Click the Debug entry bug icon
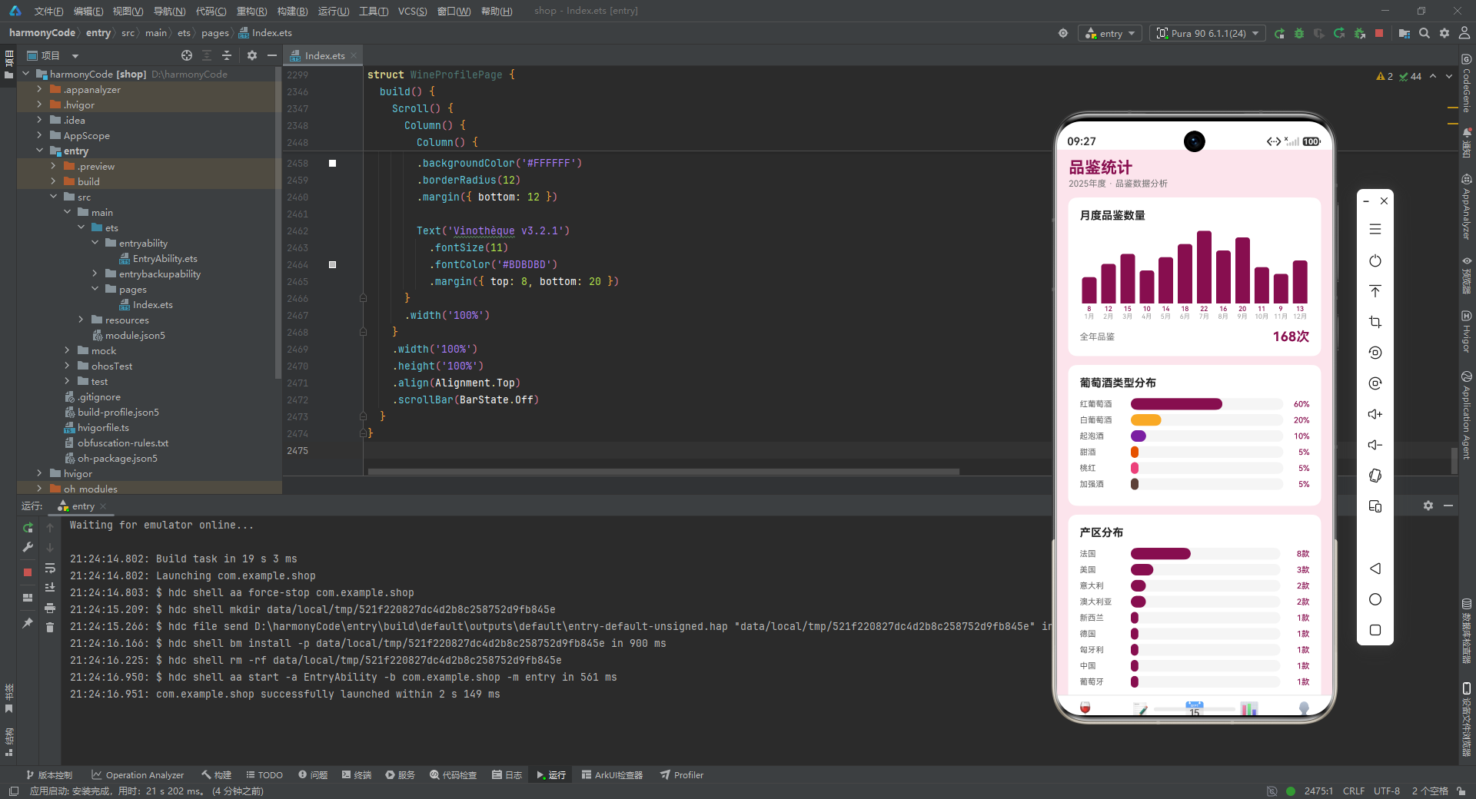The width and height of the screenshot is (1476, 799). (x=1299, y=33)
